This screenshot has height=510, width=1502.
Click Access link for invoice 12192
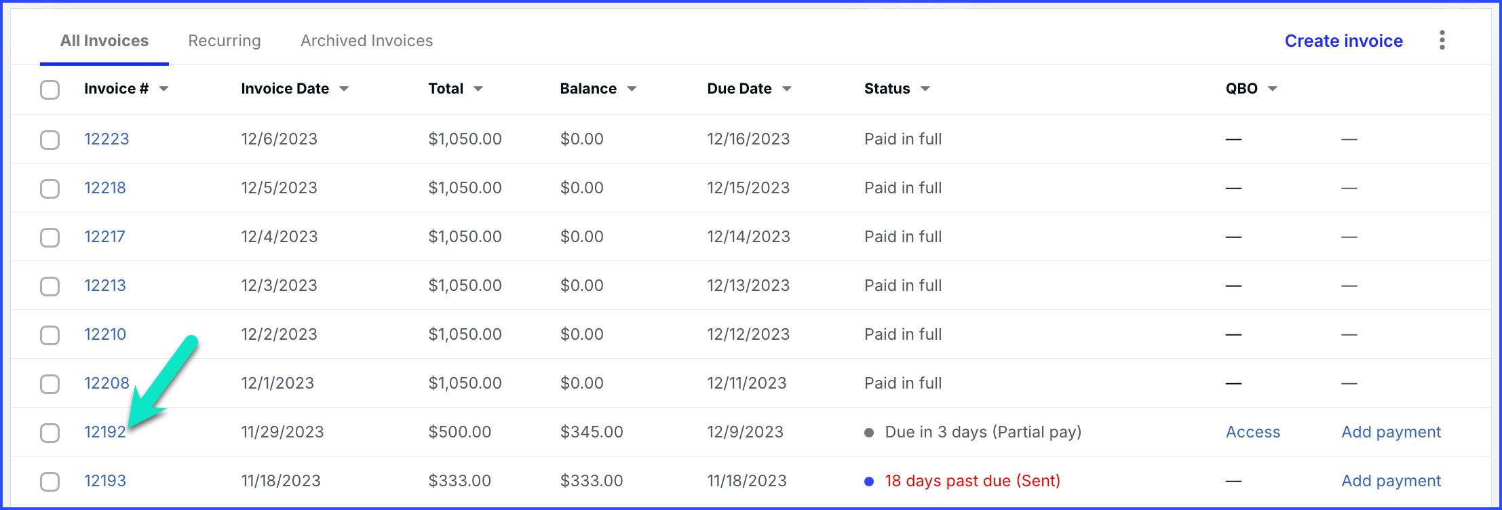pos(1252,432)
